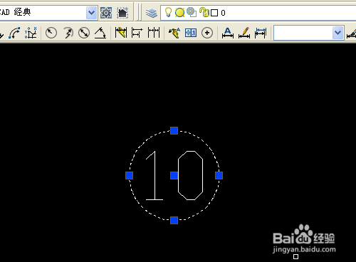This screenshot has height=262, width=356.
Task: Select the Continue dimension tool
Action: tap(154, 33)
